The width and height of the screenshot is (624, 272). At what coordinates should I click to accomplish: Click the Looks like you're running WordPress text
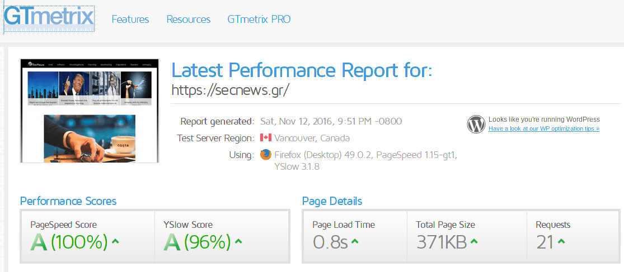point(544,120)
